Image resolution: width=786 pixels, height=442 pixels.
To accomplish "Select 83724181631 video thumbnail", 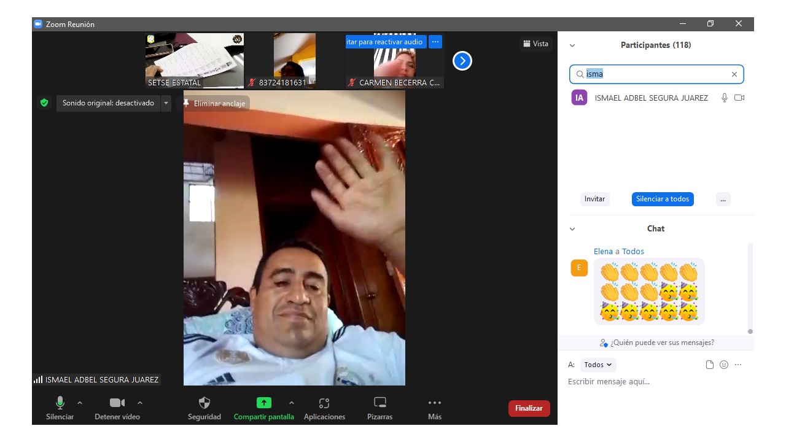I will tap(295, 61).
